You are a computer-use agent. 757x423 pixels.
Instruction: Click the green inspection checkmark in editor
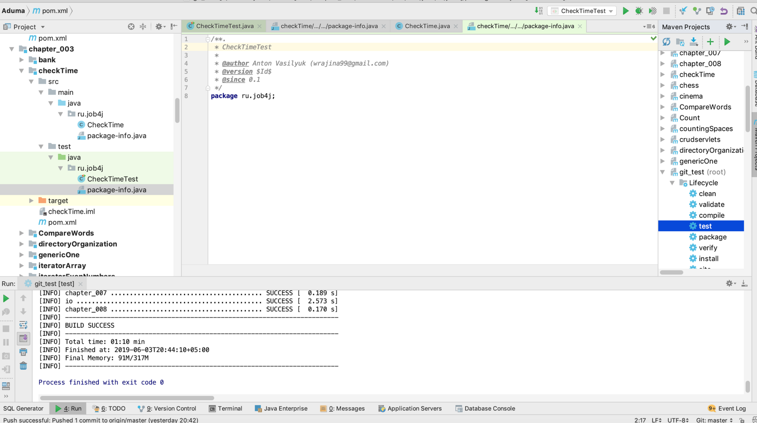(x=653, y=38)
